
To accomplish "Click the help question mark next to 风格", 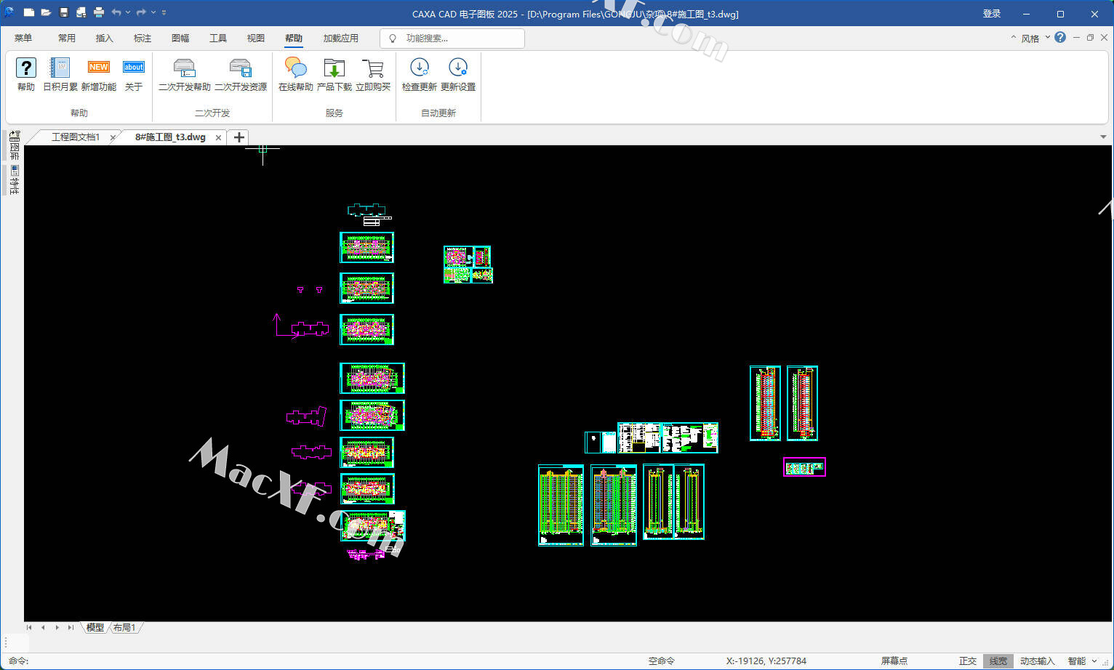I will pyautogui.click(x=1060, y=37).
